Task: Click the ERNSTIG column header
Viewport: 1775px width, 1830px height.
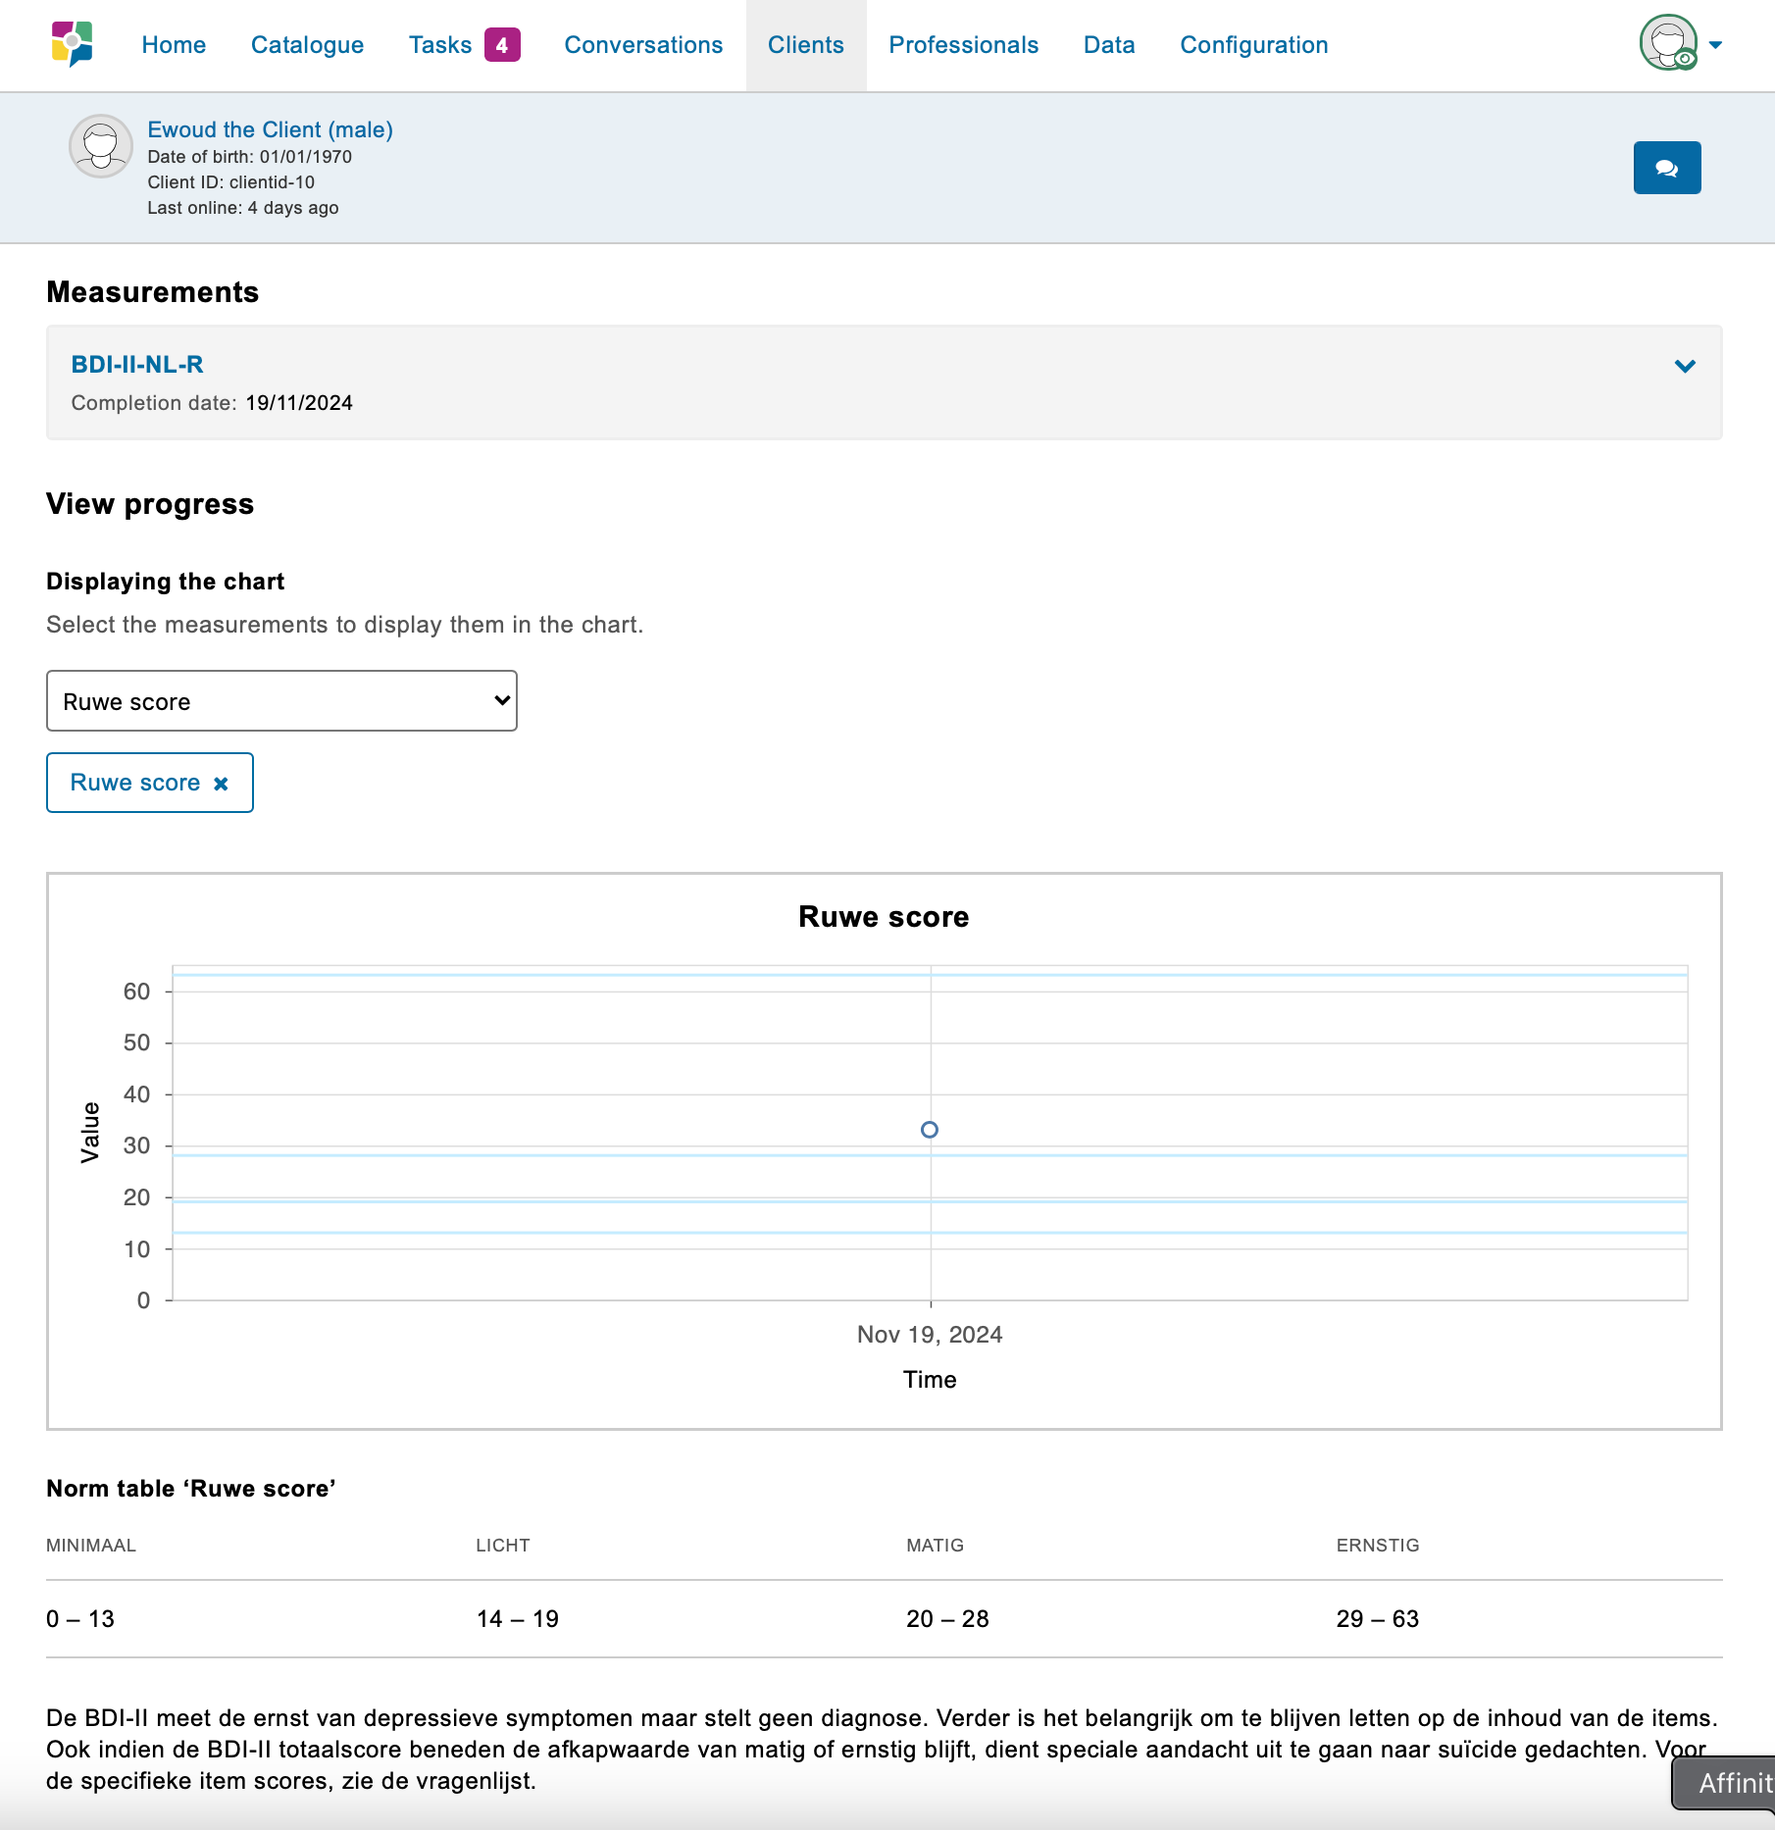Action: tap(1378, 1546)
